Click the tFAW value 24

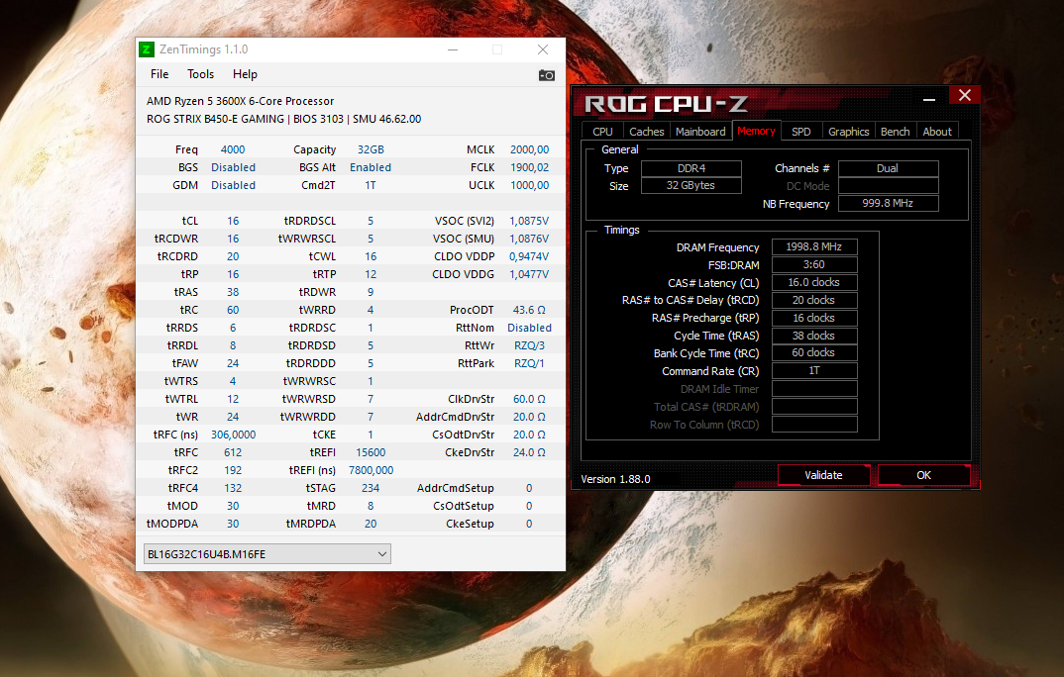pyautogui.click(x=233, y=363)
